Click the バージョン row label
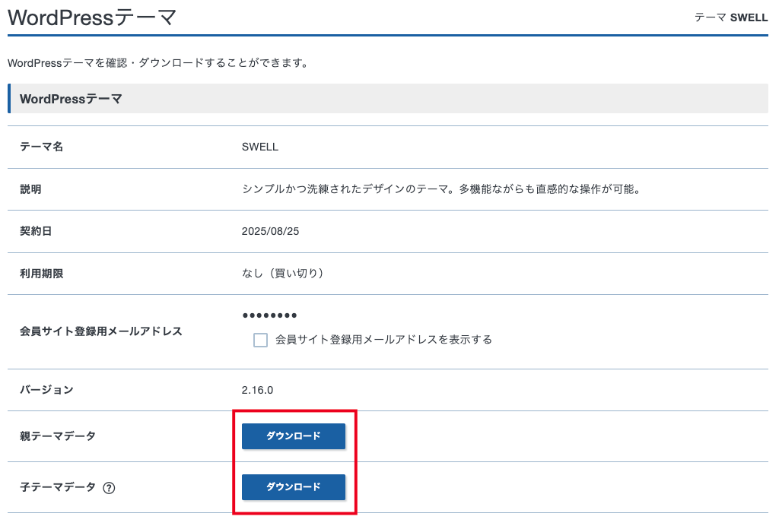The height and width of the screenshot is (526, 779). (46, 390)
